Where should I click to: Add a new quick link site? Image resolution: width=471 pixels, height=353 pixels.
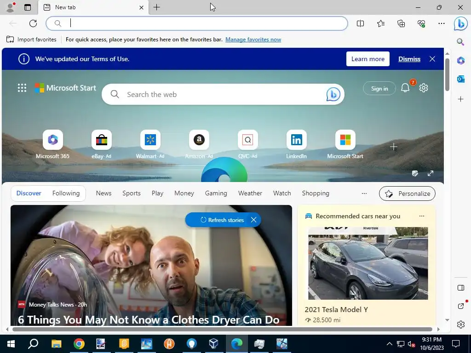tap(394, 147)
